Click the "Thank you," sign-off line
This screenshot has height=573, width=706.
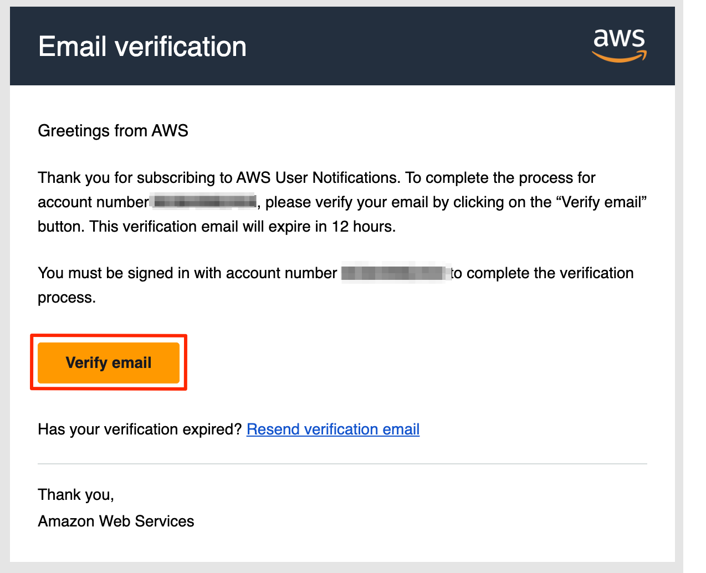[76, 494]
